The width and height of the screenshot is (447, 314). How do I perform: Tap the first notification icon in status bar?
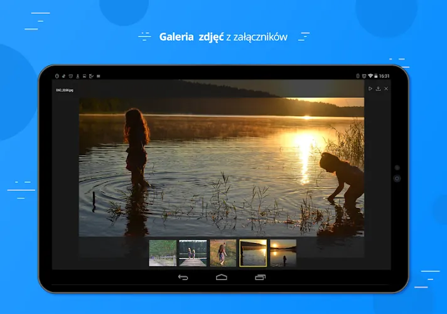(x=57, y=76)
